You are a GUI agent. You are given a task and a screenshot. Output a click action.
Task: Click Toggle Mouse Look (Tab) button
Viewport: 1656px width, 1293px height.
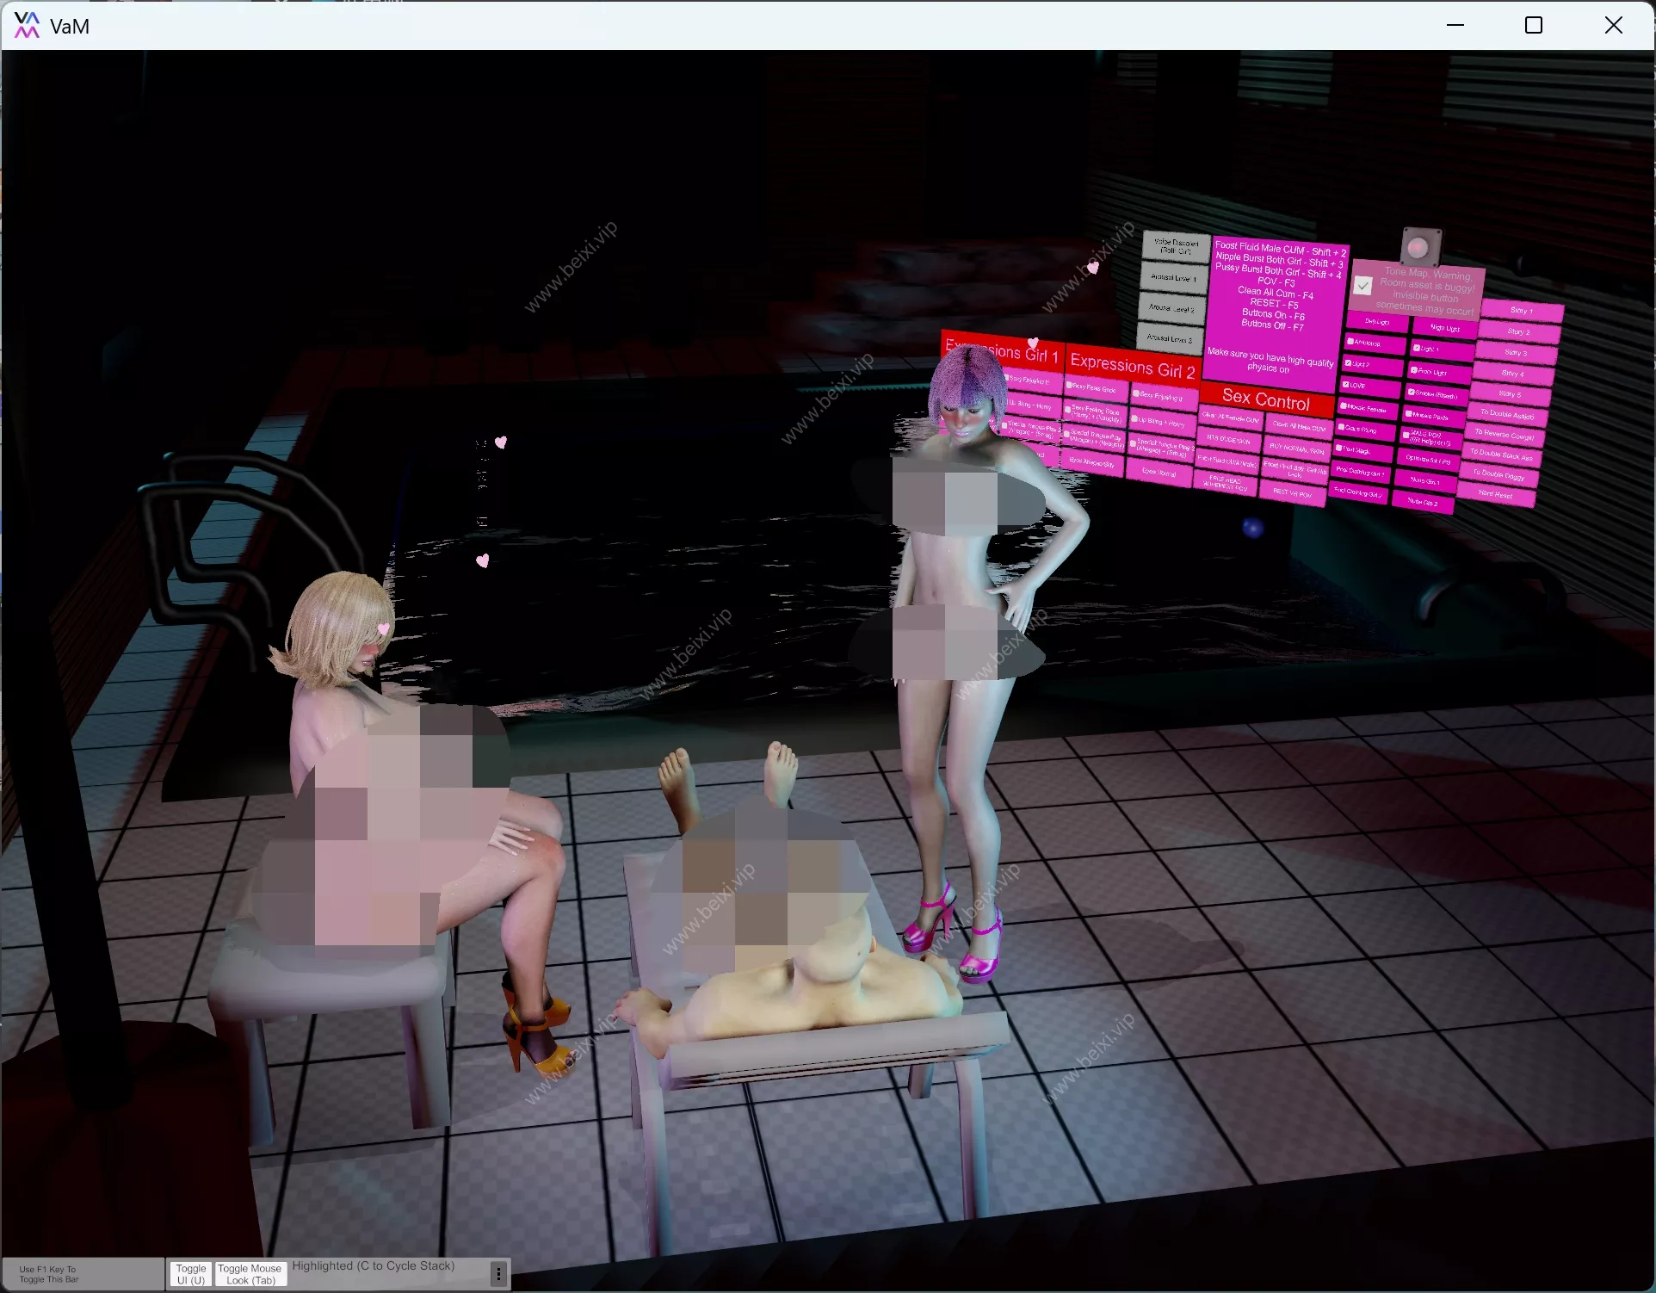click(x=250, y=1274)
